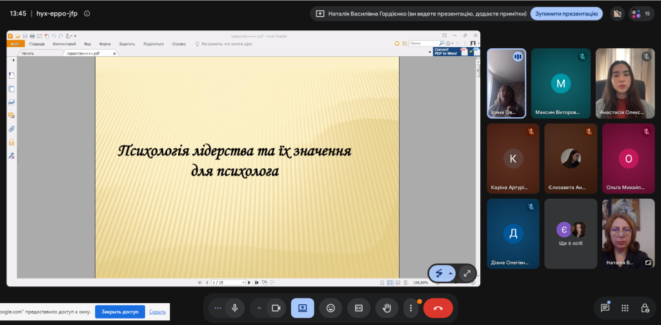
Task: Go to last page arrow in Foxit
Action: 256,282
